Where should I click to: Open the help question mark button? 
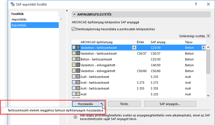point(196,4)
